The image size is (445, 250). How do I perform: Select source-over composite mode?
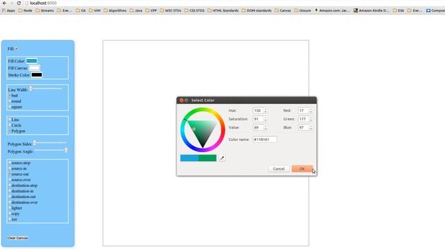point(10,180)
